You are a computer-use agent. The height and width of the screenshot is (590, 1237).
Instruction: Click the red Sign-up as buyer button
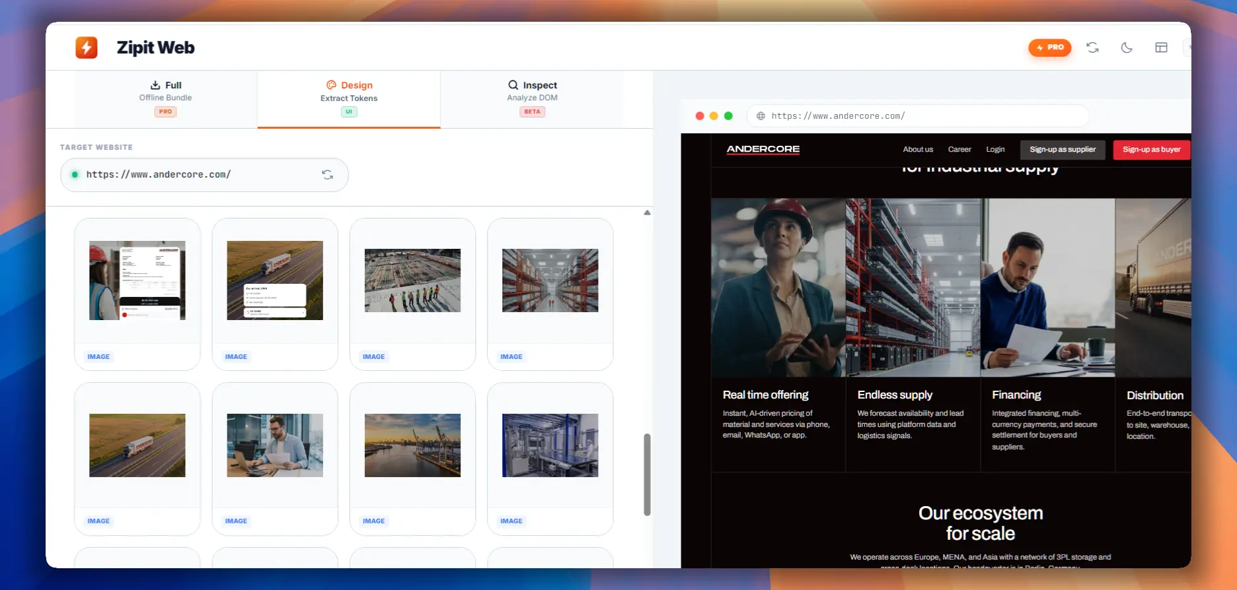(1152, 149)
